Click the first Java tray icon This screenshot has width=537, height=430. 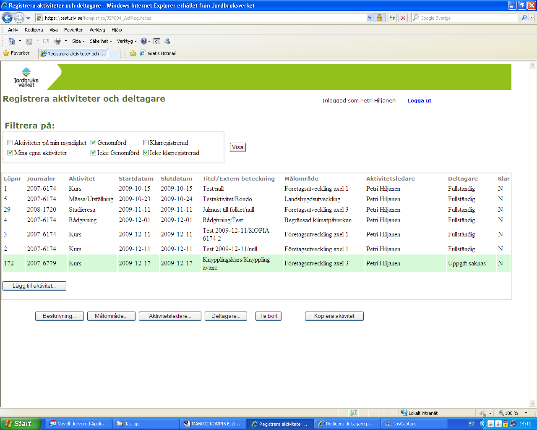point(491,424)
